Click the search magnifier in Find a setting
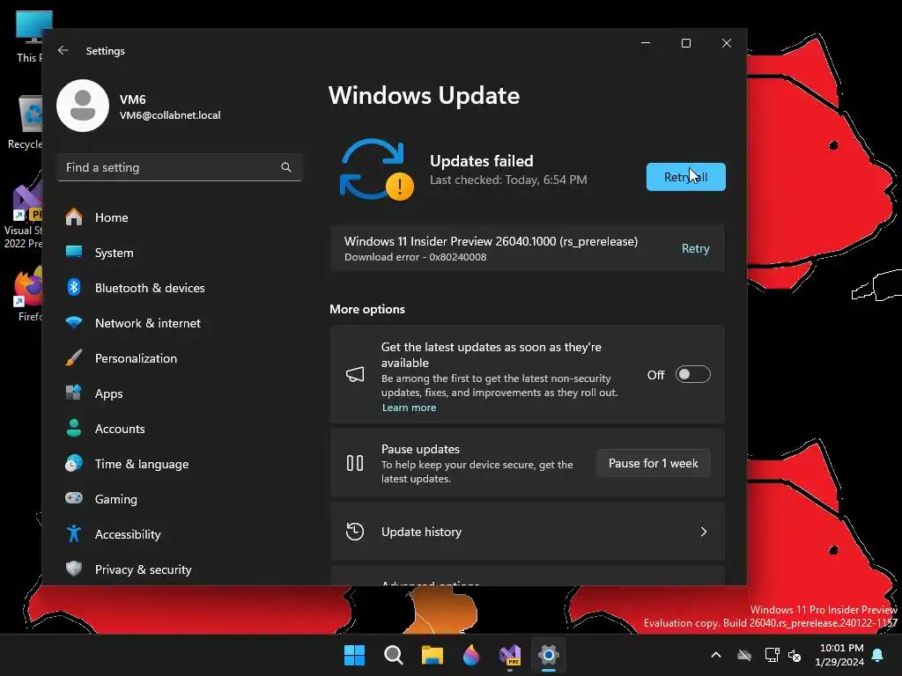This screenshot has height=676, width=902. click(x=286, y=167)
